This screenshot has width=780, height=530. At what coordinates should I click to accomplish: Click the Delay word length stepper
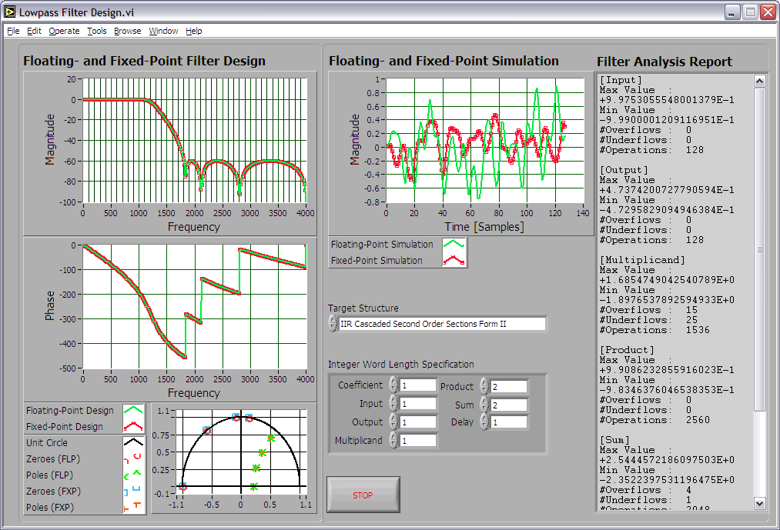tap(484, 422)
